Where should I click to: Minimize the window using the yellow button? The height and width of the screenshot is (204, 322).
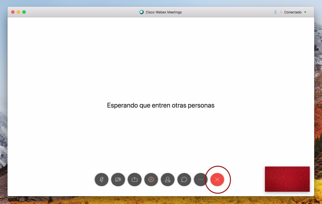(x=18, y=12)
